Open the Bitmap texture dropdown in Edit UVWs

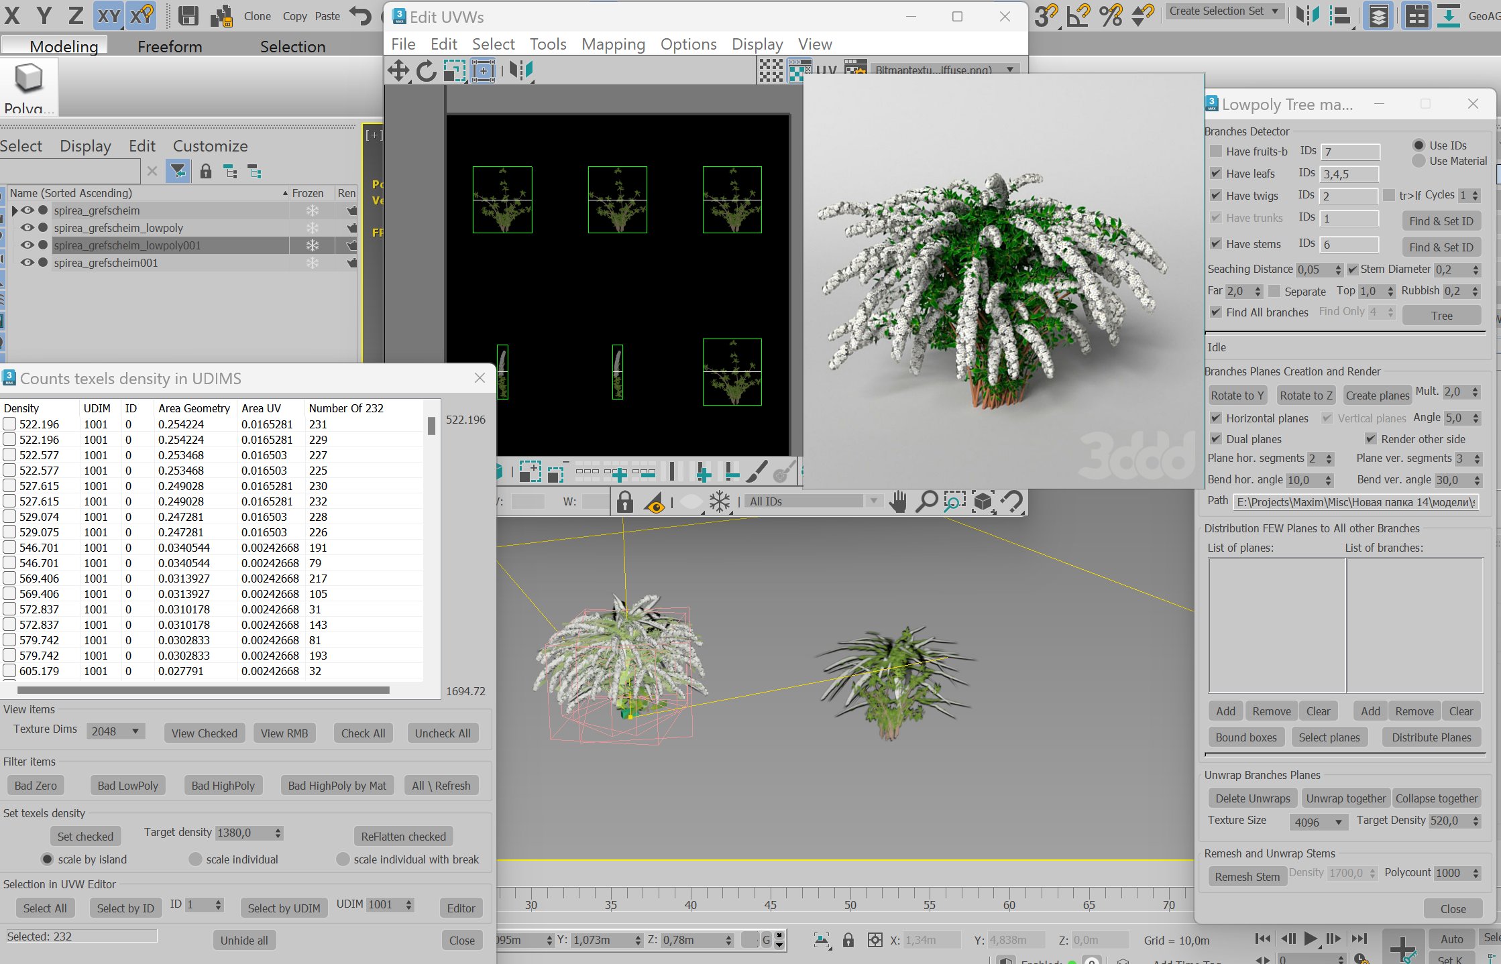pos(944,70)
